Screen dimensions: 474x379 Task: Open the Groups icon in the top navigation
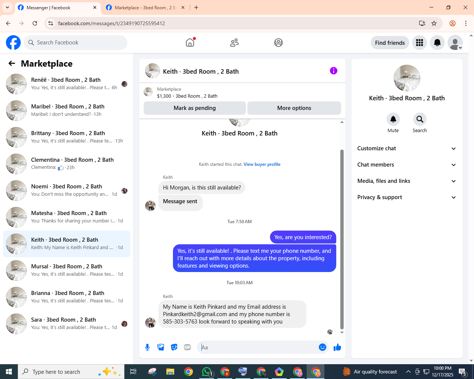coord(278,43)
